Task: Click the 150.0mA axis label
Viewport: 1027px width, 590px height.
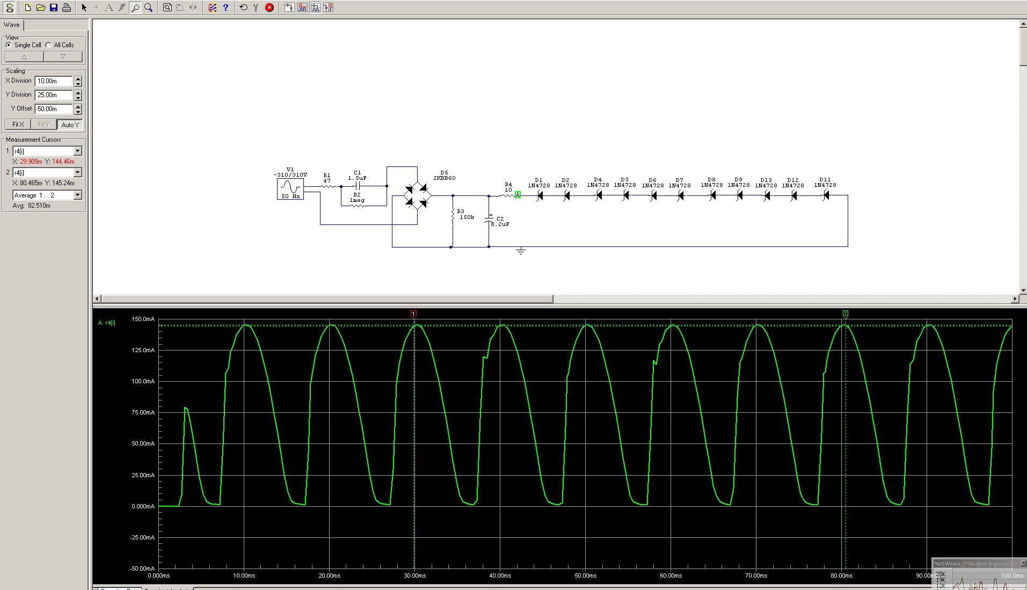Action: [143, 319]
